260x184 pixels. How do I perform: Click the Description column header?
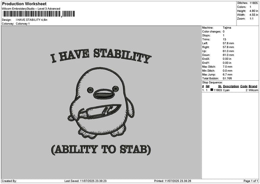click(231, 86)
